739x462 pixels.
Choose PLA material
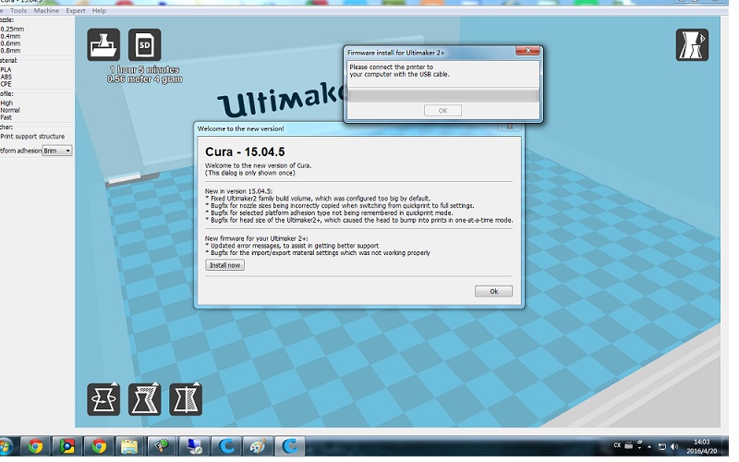coord(6,69)
